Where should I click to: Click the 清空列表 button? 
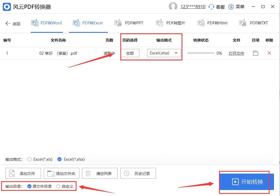point(100,173)
